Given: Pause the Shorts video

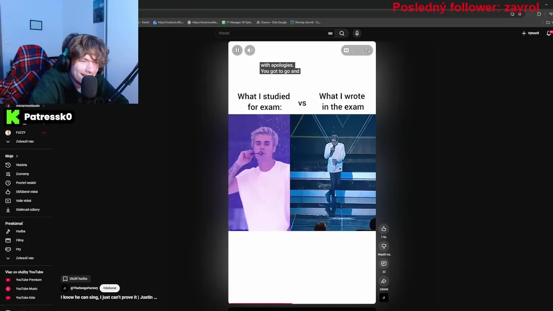Looking at the screenshot, I should pos(237,50).
